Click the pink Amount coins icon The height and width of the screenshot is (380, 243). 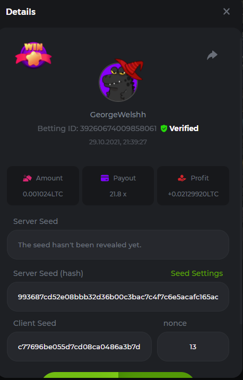(x=27, y=178)
